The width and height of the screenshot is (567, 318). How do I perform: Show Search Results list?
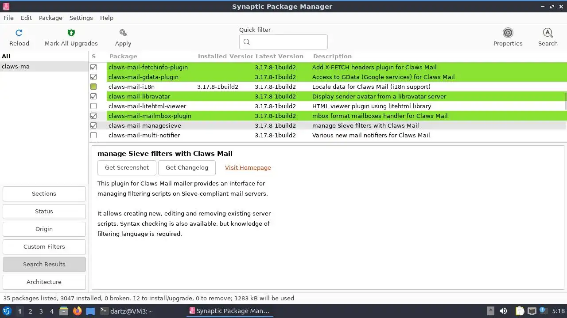[44, 264]
